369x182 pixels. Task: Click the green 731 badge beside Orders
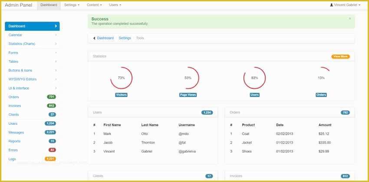51,97
